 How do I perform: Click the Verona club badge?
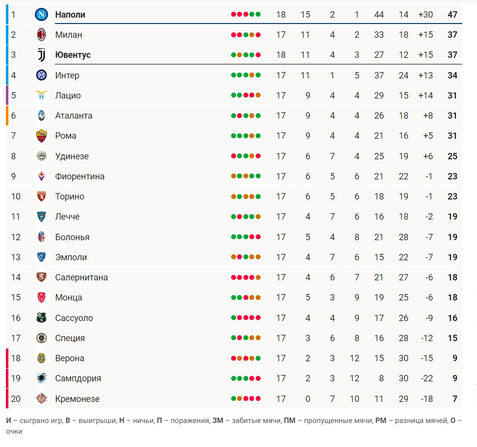coord(41,358)
